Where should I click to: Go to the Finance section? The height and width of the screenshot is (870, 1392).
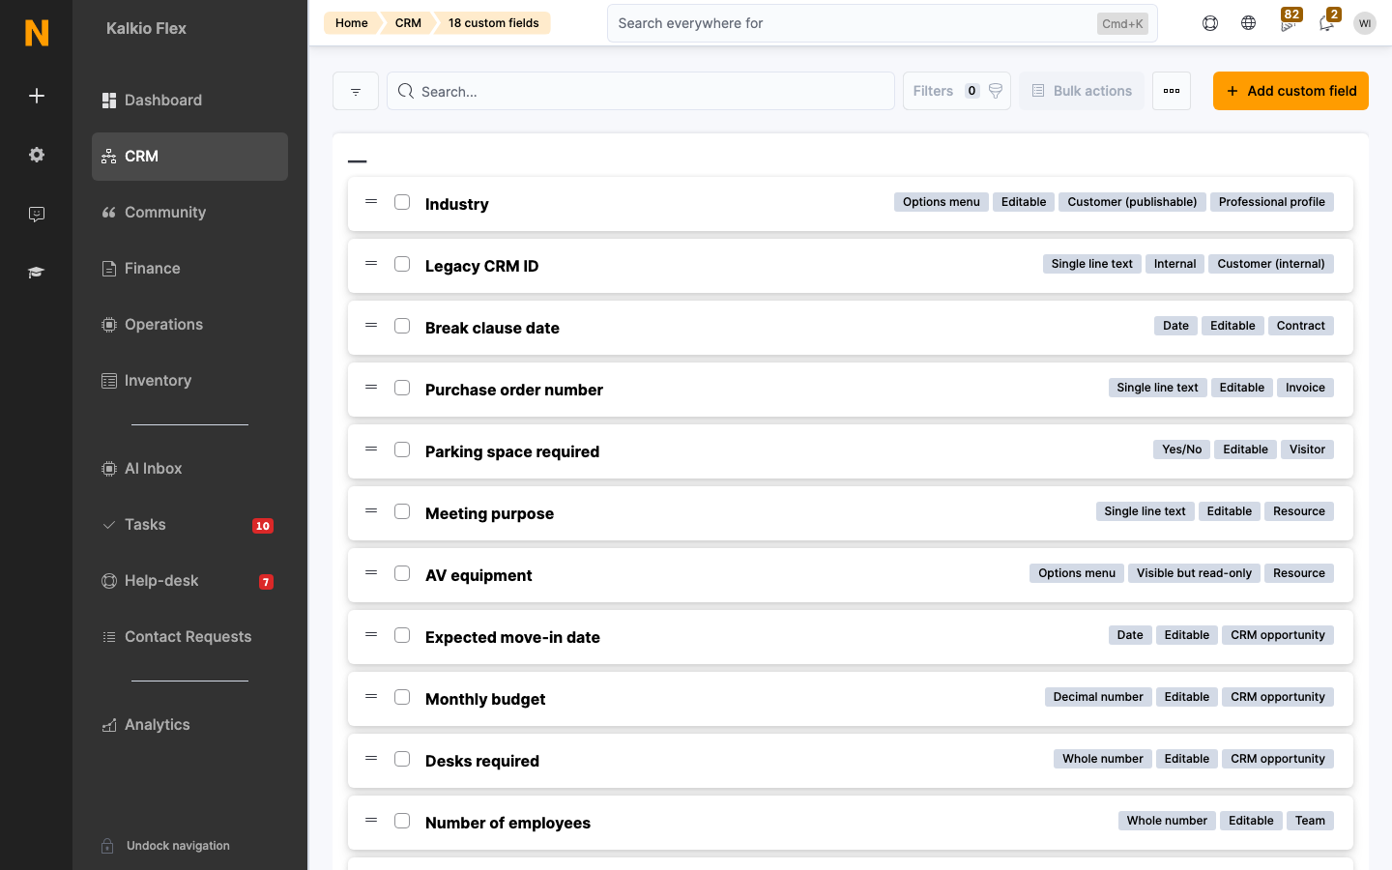189,269
